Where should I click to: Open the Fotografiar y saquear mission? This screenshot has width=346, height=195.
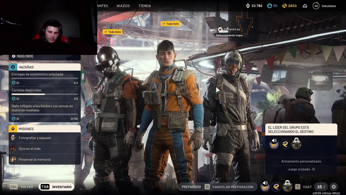tap(45, 138)
